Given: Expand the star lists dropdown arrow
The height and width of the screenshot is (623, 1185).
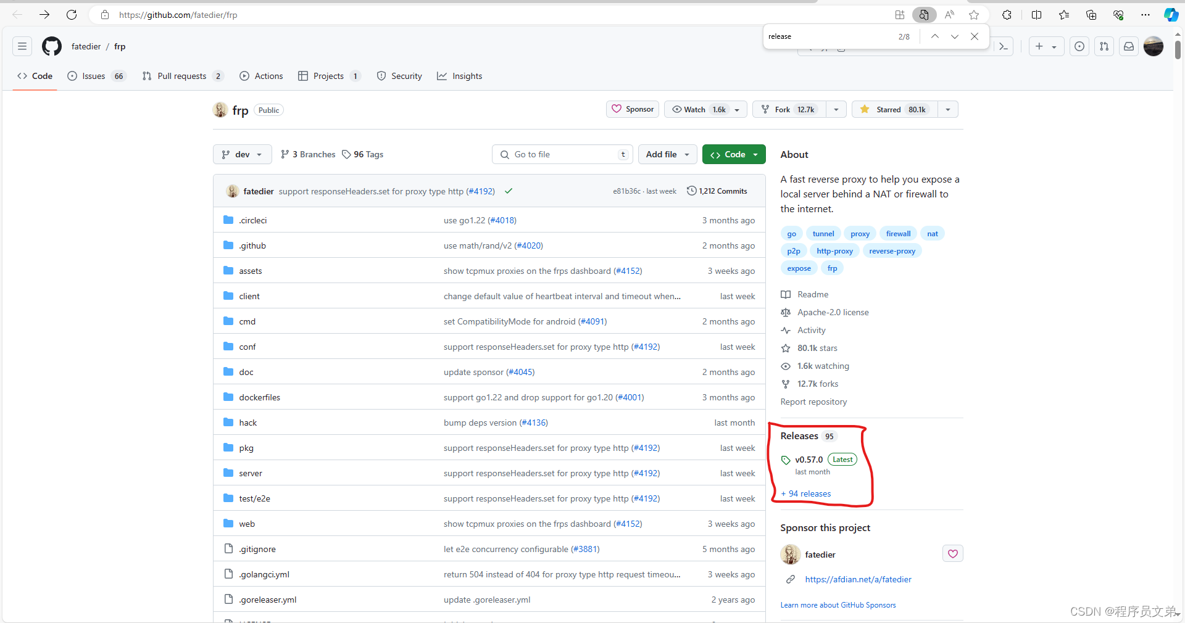Looking at the screenshot, I should (x=948, y=110).
